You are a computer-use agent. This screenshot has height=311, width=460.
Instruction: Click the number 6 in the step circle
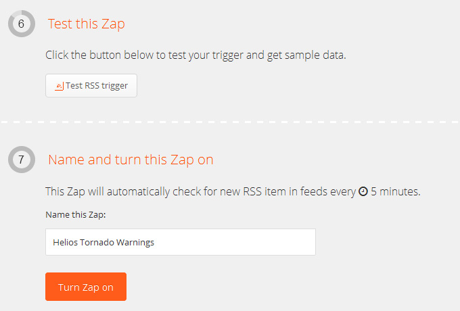click(21, 24)
